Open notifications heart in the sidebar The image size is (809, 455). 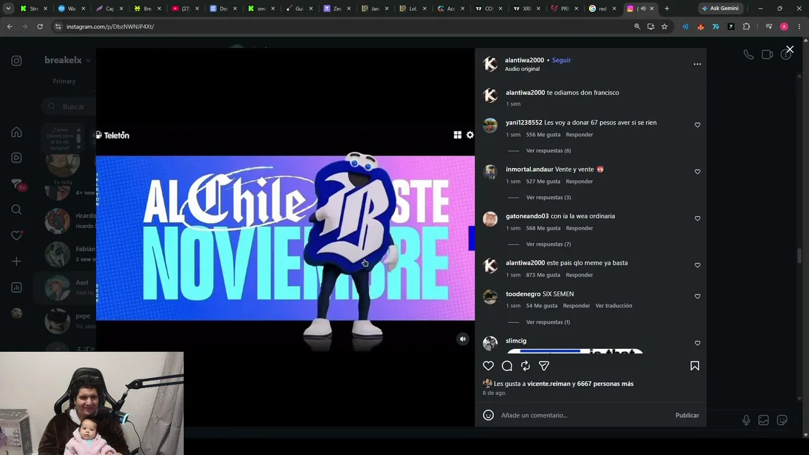16,236
